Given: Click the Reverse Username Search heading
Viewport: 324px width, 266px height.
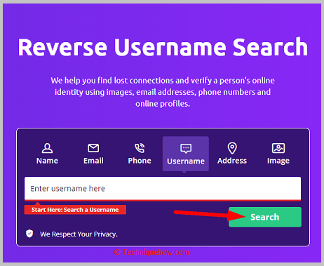Looking at the screenshot, I should click(x=163, y=47).
